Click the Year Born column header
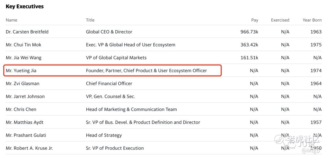This screenshot has height=158, width=326. [312, 20]
